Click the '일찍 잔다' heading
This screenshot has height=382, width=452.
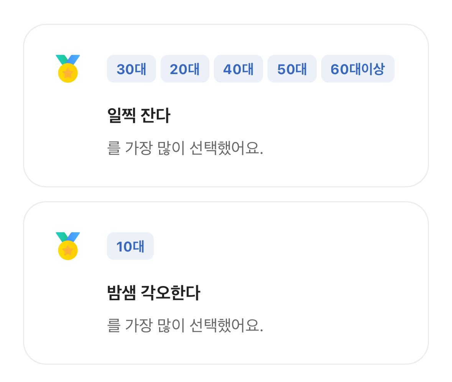coord(139,116)
